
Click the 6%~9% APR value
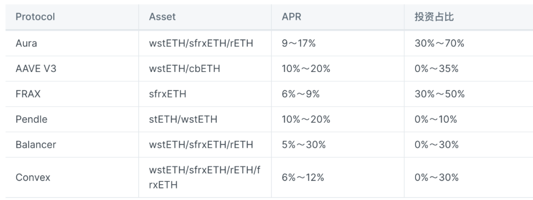click(x=301, y=94)
